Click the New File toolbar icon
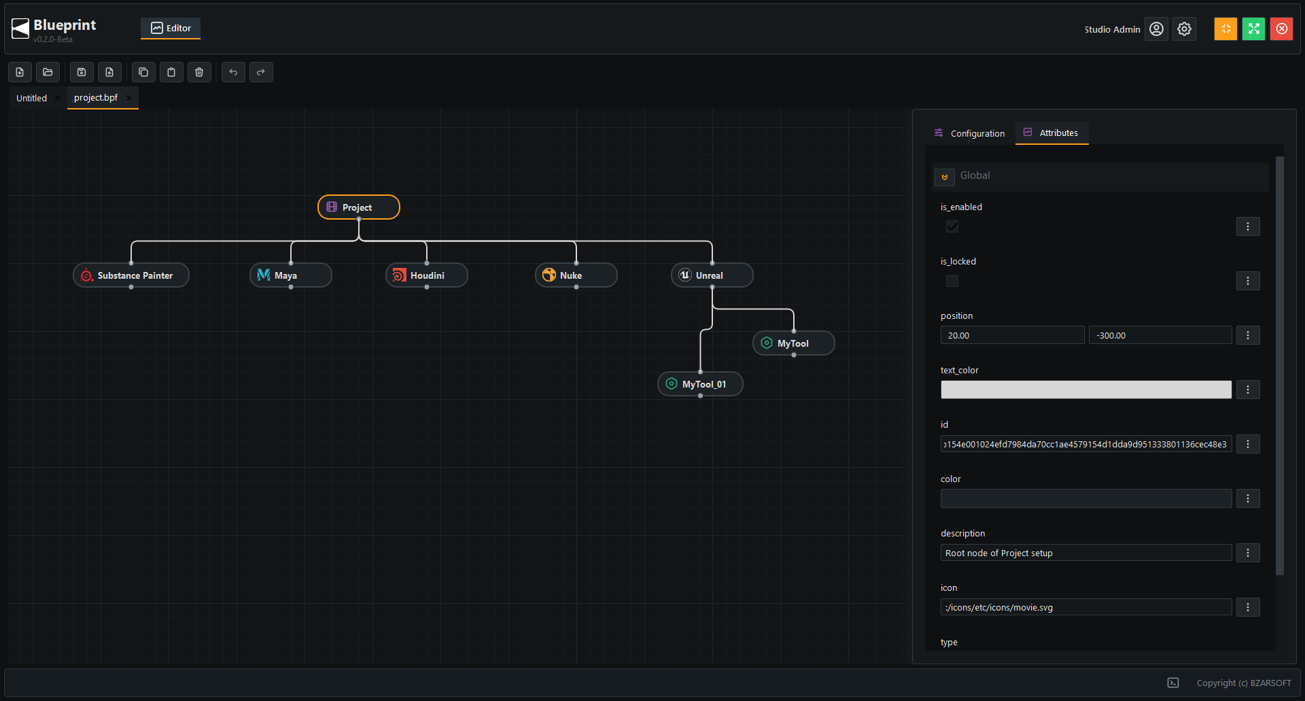The image size is (1305, 701). pos(20,72)
